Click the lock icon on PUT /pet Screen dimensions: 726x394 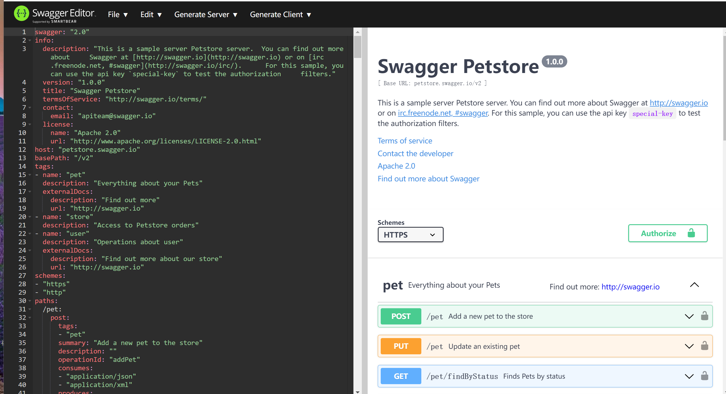[x=704, y=346]
